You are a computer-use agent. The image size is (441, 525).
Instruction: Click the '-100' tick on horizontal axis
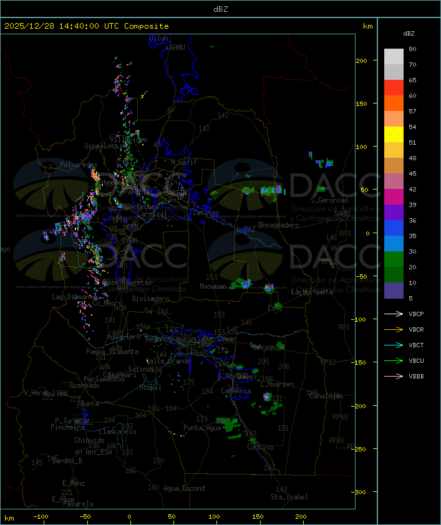[x=41, y=517]
